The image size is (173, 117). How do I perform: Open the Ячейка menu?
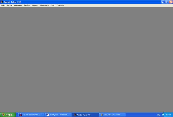[x=27, y=5]
